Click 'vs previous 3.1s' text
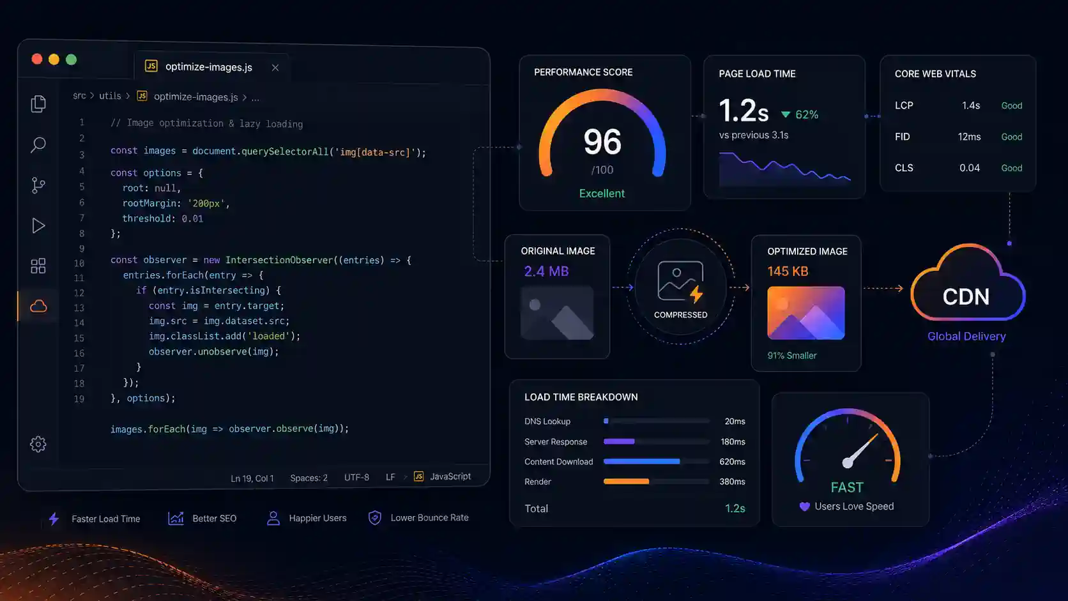This screenshot has width=1068, height=601. [754, 135]
